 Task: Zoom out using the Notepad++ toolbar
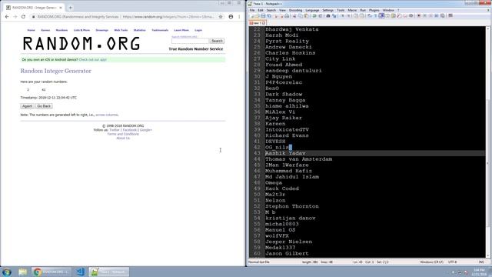[x=348, y=15]
